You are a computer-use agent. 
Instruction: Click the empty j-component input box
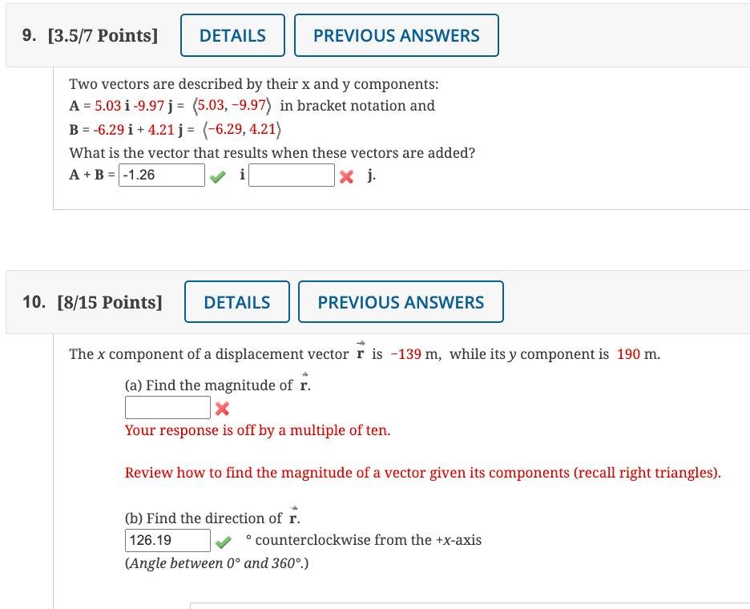point(291,175)
